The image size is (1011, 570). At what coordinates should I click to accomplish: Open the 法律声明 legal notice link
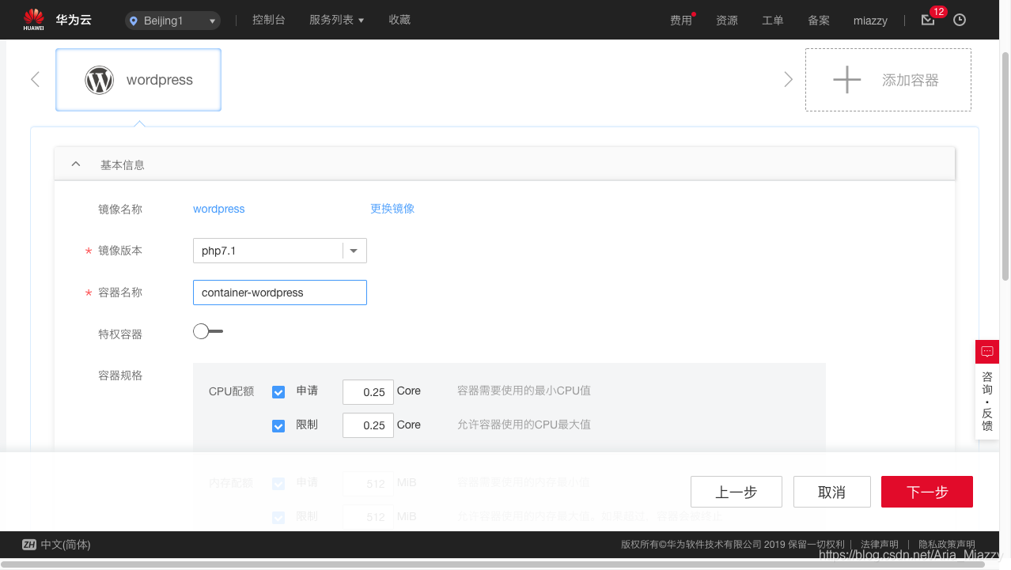pos(880,545)
